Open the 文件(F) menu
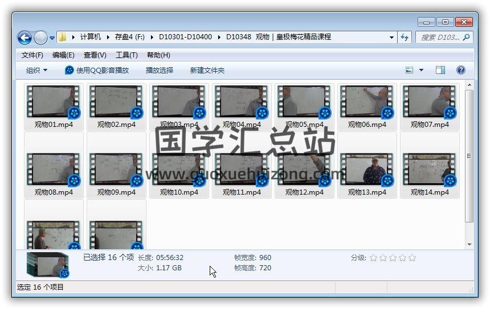 point(32,55)
